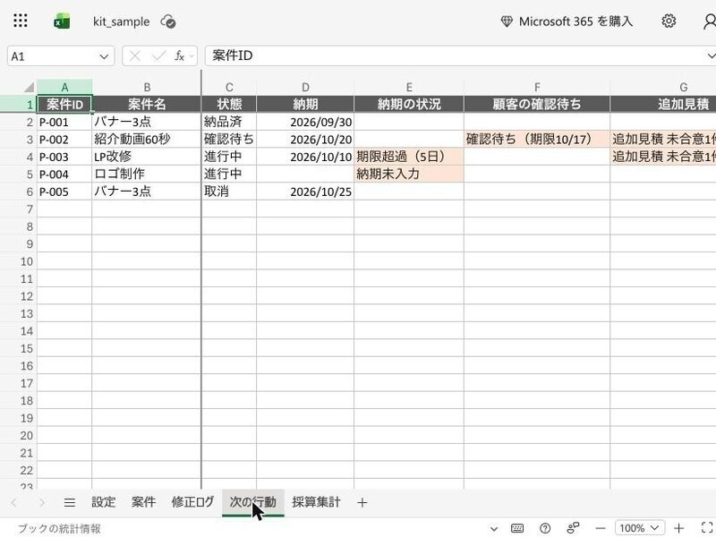This screenshot has width=716, height=537.
Task: Click the select all corner triangle
Action: point(29,87)
